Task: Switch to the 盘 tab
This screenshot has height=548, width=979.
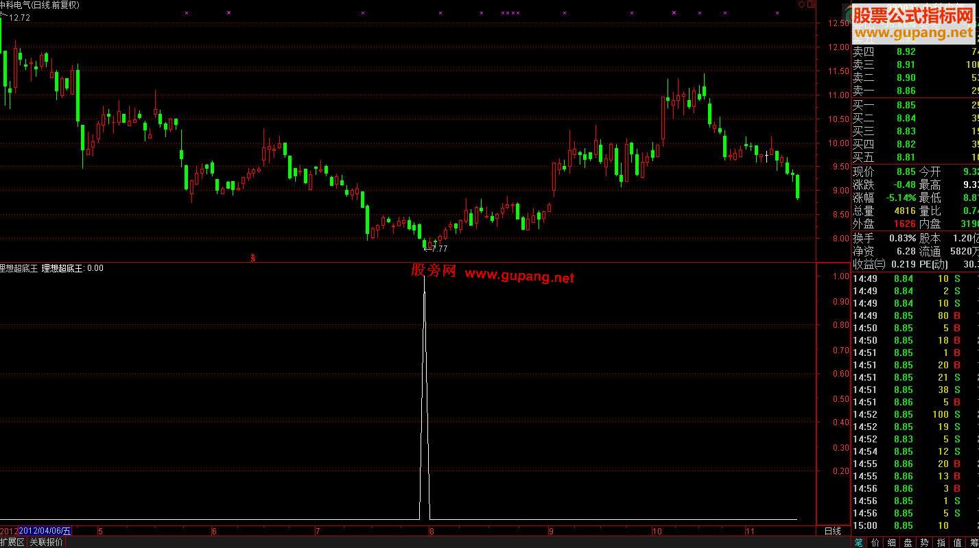Action: [x=908, y=543]
